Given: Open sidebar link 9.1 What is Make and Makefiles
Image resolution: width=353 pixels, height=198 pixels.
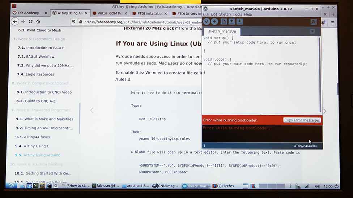Looking at the screenshot, I should [x=44, y=119].
